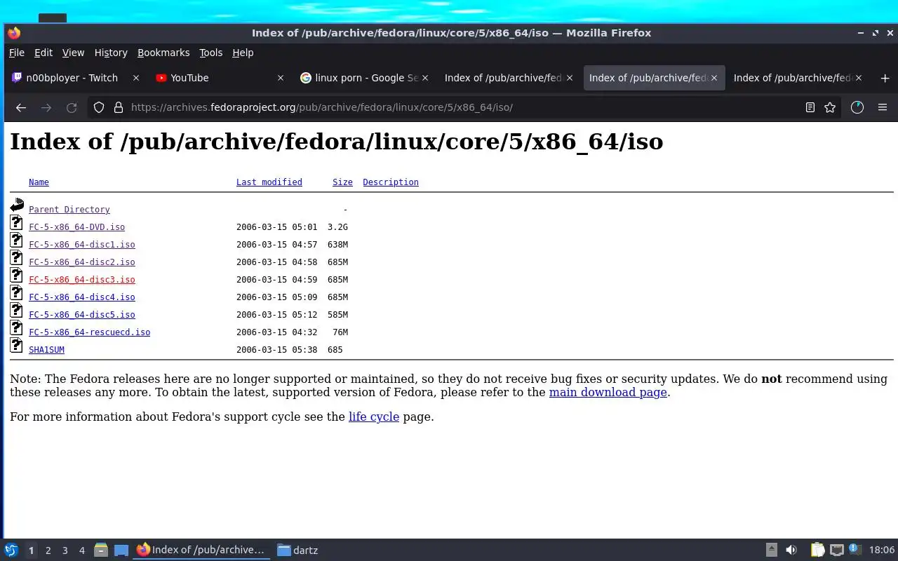Open the Firefox hamburger application menu
This screenshot has height=561, width=898.
[x=883, y=107]
